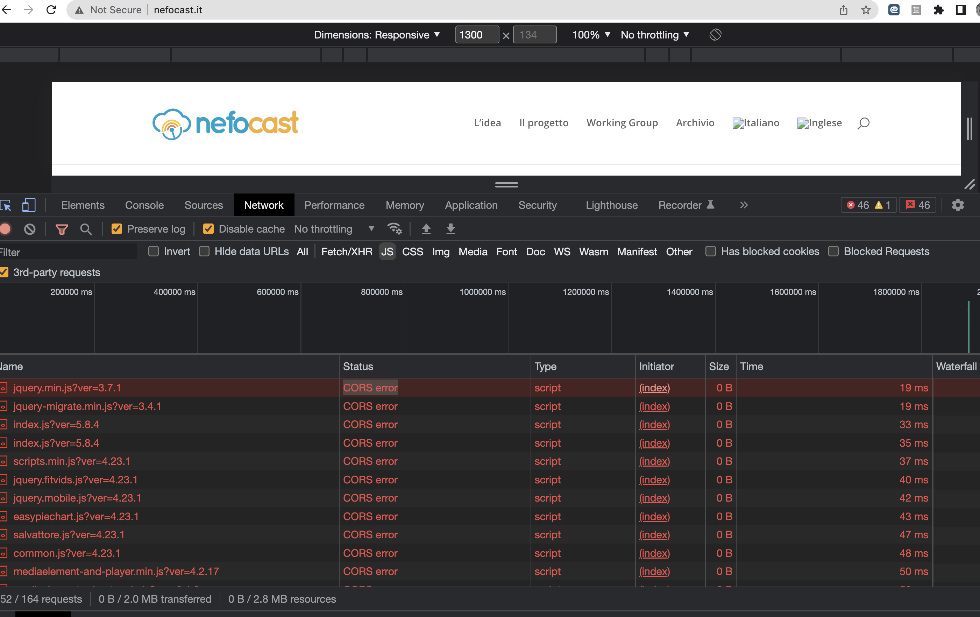This screenshot has width=980, height=617.
Task: Select the JS filter type
Action: pos(387,251)
